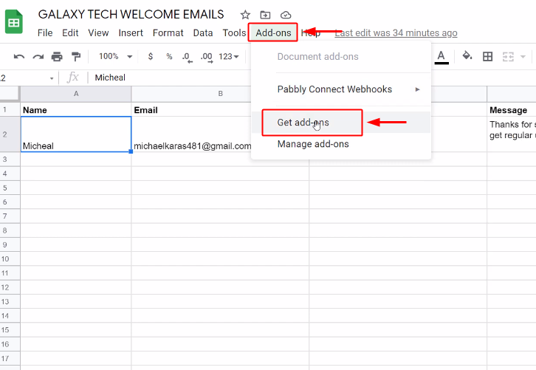Click the redo arrow icon
Viewport: 536px width, 370px height.
tap(38, 56)
